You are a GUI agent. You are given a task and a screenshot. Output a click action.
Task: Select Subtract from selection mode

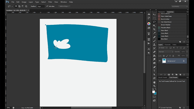(23, 6)
